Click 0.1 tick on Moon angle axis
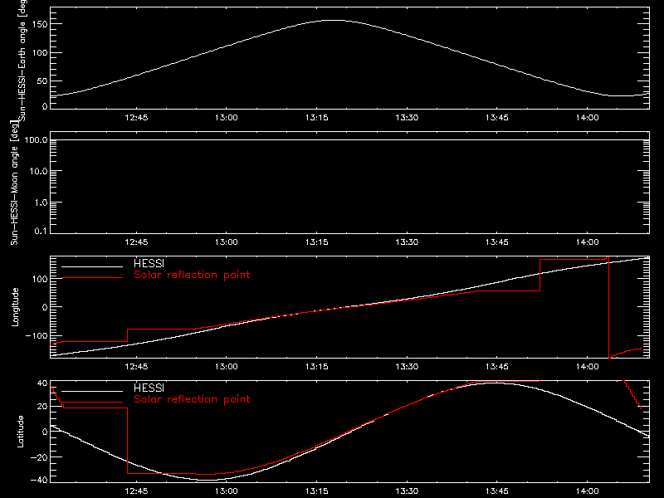 pyautogui.click(x=41, y=231)
